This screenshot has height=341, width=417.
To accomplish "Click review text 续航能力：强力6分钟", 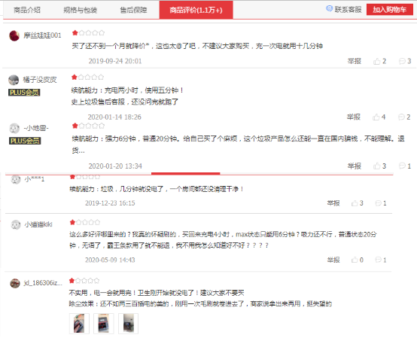I will pos(238,145).
